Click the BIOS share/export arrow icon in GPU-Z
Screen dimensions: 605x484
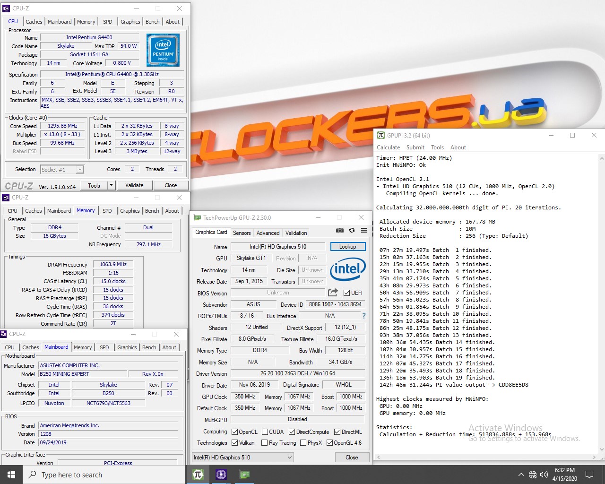(333, 293)
